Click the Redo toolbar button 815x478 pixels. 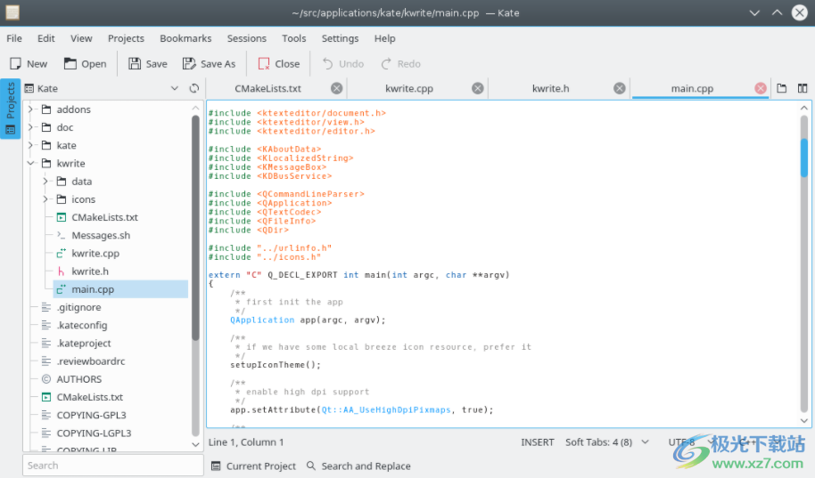pos(400,64)
